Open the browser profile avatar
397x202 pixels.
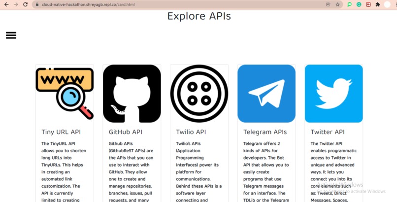pos(387,4)
